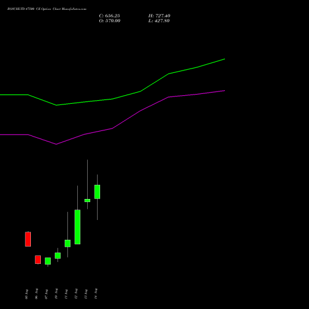Screen dimensions: 309x309
Task: Click the 06 Aug date label
Action: [36, 294]
